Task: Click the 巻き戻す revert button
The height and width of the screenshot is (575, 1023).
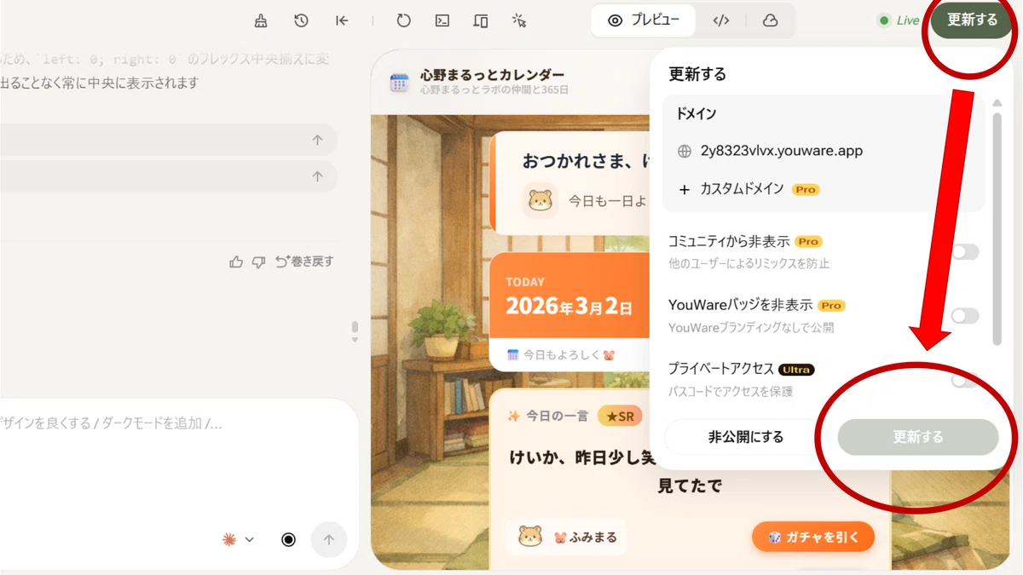Action: click(x=304, y=262)
